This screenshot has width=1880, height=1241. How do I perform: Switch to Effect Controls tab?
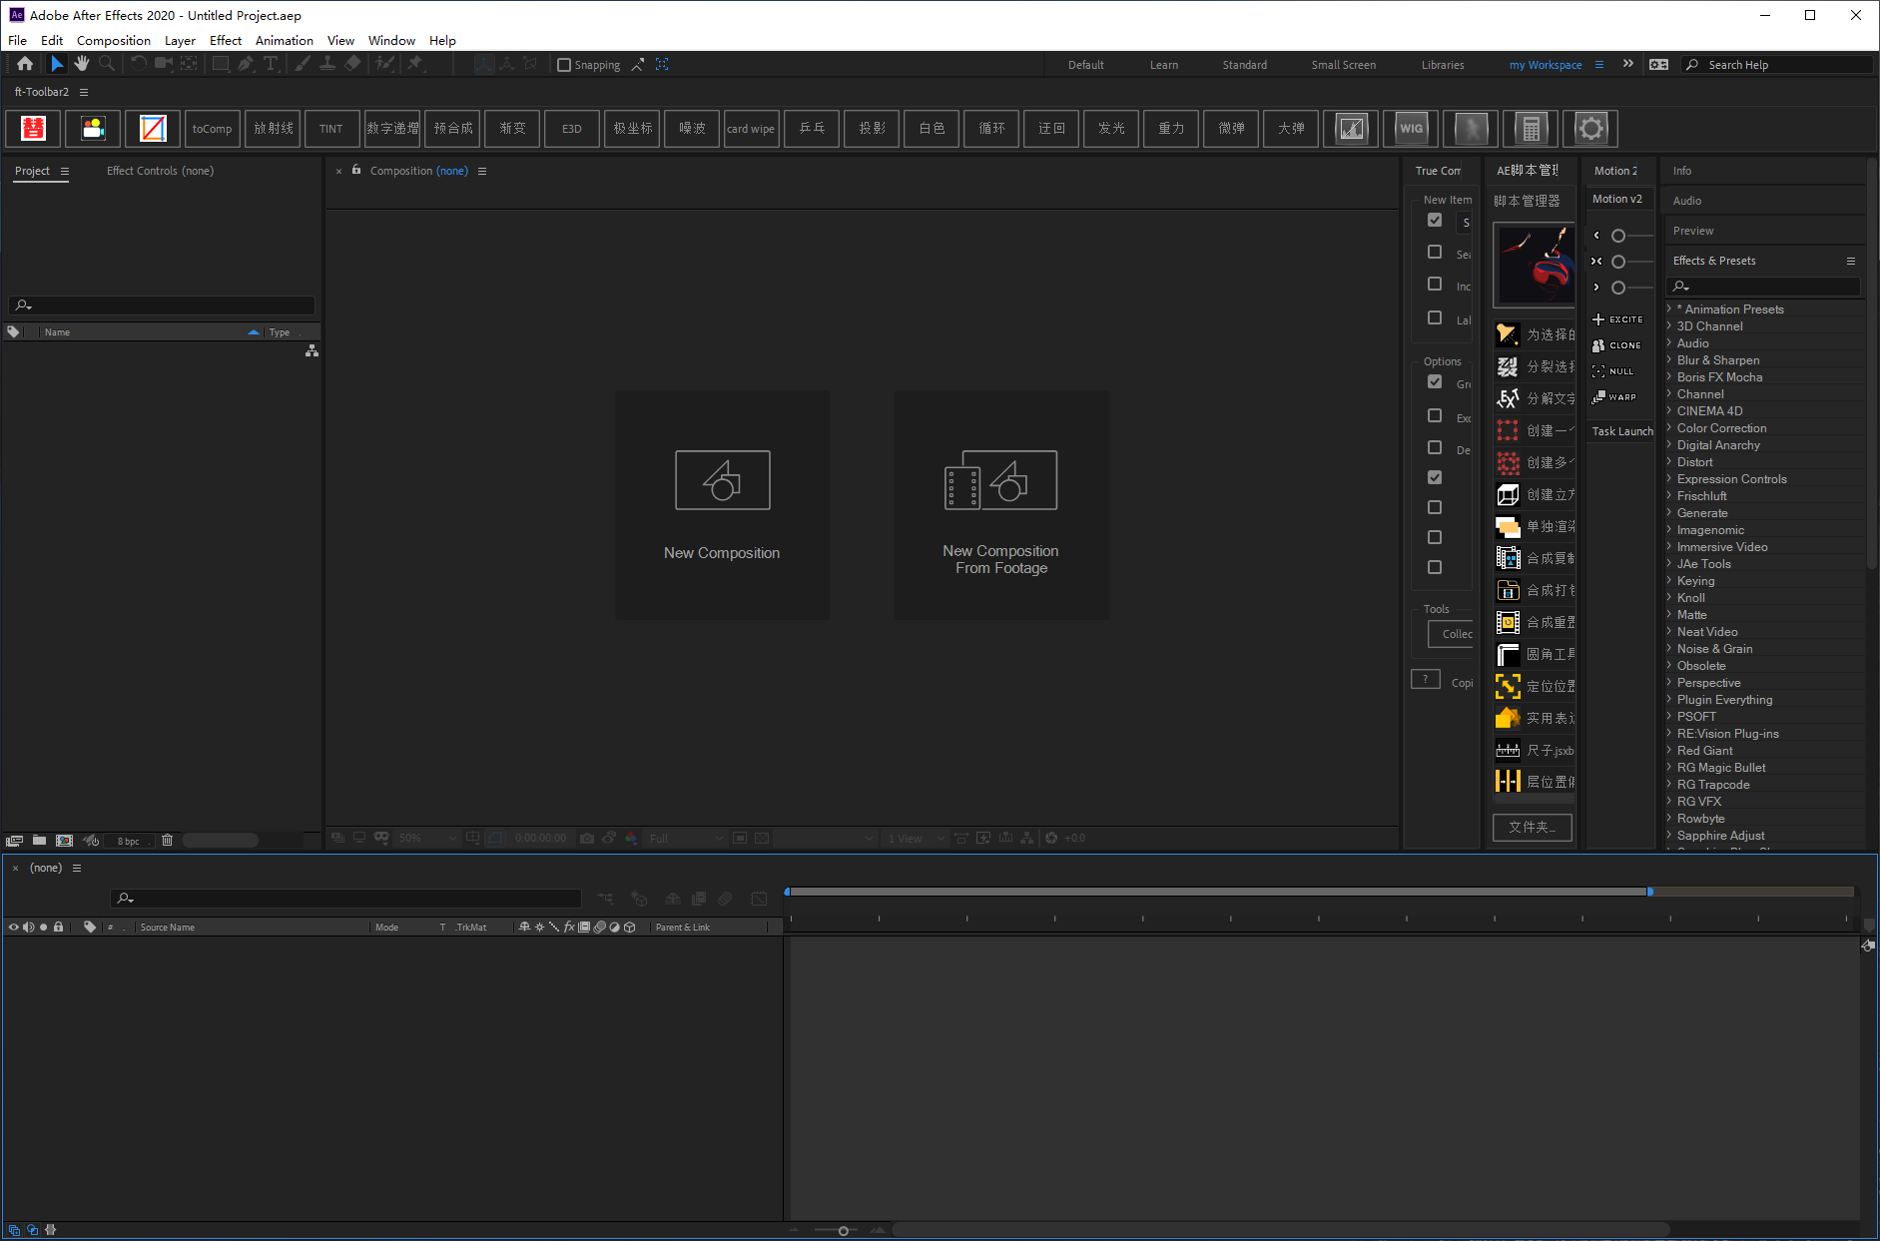coord(160,171)
